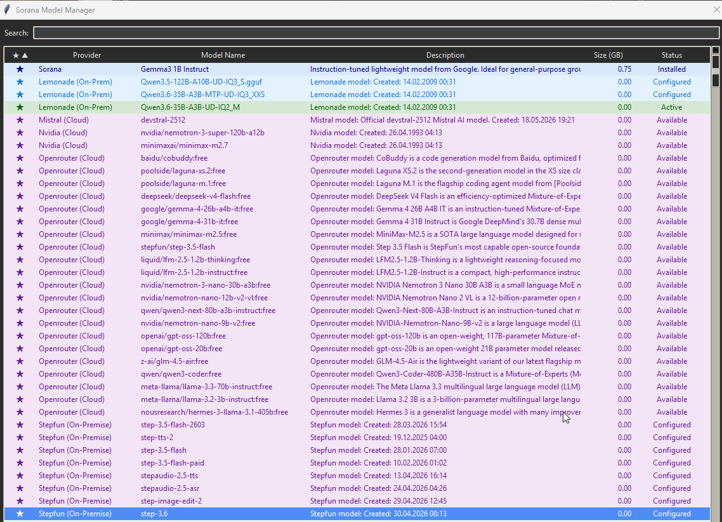Click the vertical scrollbar thumb
The width and height of the screenshot is (722, 522).
click(716, 70)
